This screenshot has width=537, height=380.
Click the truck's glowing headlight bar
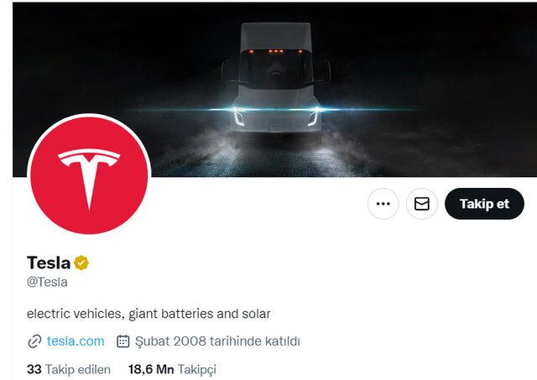click(x=276, y=110)
